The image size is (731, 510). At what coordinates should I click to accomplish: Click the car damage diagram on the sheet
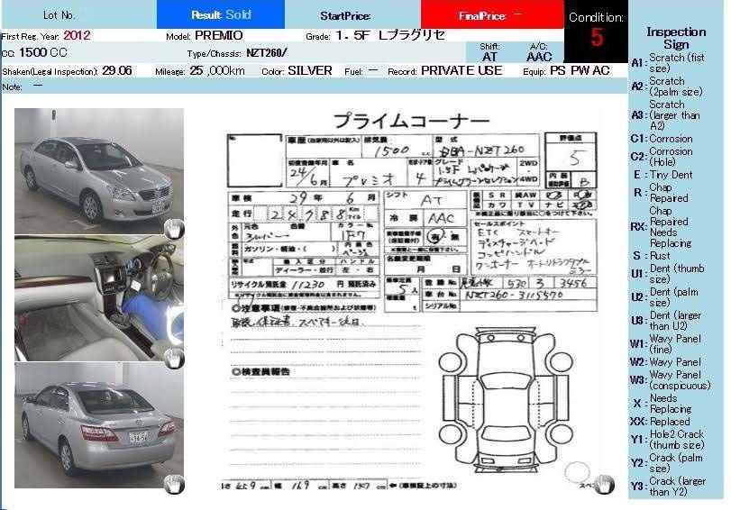tap(507, 397)
